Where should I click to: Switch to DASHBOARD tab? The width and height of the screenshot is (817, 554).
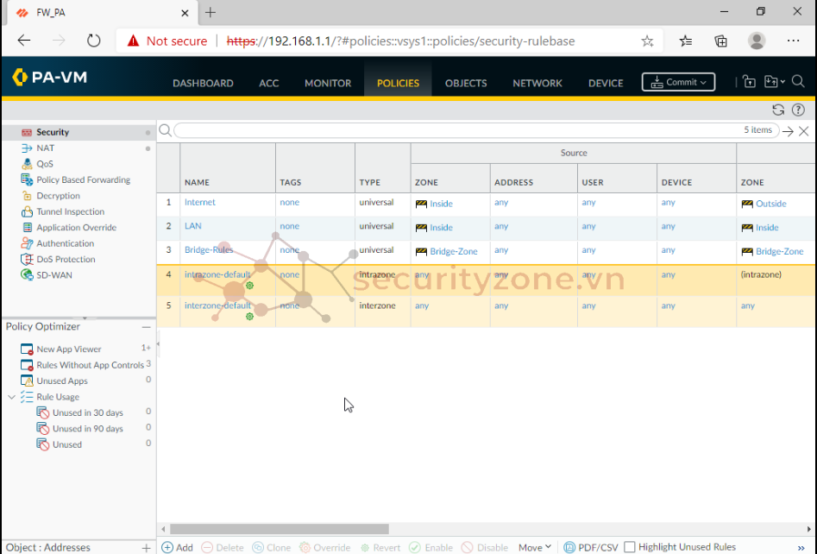(x=203, y=83)
